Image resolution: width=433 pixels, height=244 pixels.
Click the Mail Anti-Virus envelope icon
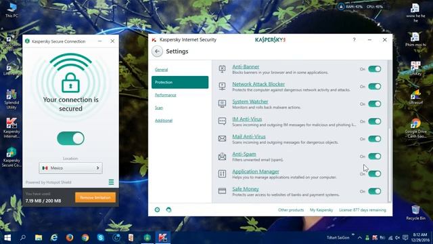223,138
